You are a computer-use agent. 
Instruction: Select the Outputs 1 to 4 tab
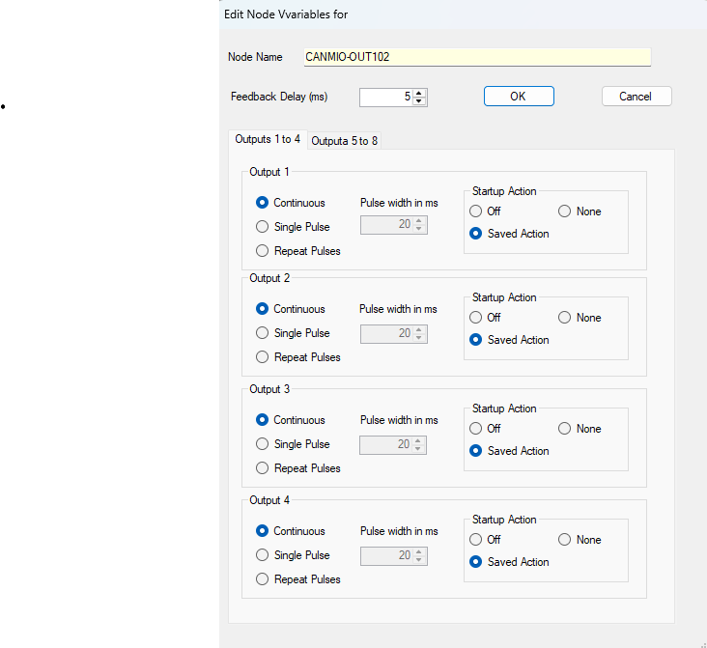point(268,140)
